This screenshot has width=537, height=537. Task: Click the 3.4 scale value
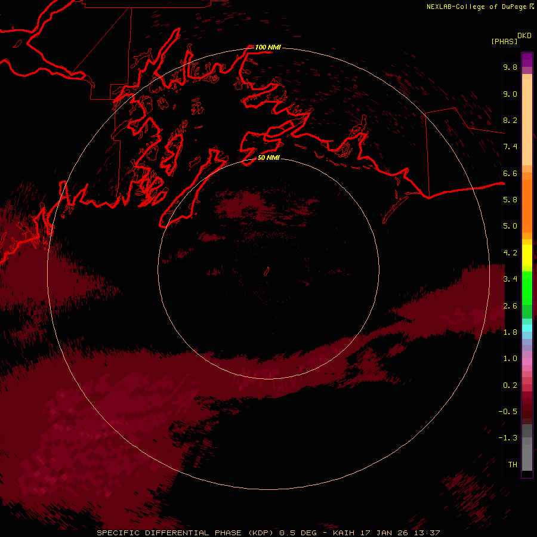pyautogui.click(x=510, y=279)
